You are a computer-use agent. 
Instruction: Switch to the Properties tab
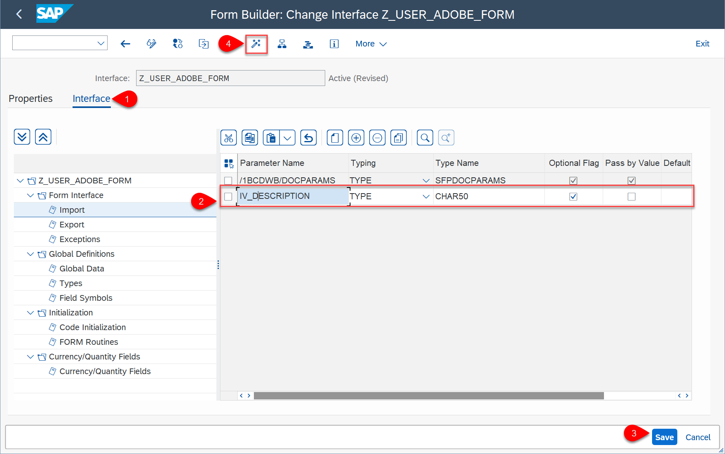click(31, 98)
